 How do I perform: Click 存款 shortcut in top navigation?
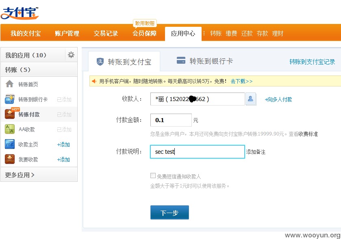click(262, 33)
